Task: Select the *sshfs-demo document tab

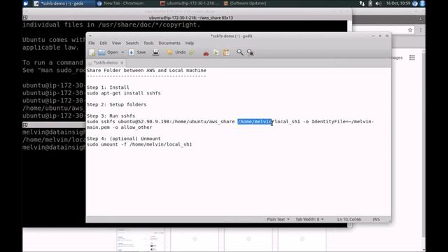Action: pyautogui.click(x=106, y=62)
